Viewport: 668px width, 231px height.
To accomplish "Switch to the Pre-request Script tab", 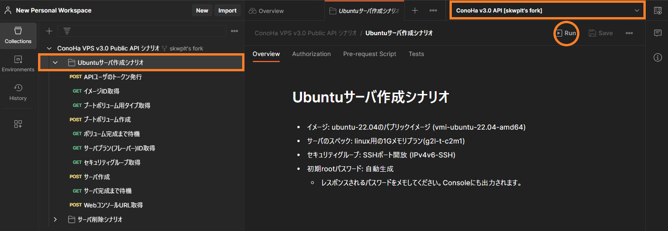I will click(370, 54).
